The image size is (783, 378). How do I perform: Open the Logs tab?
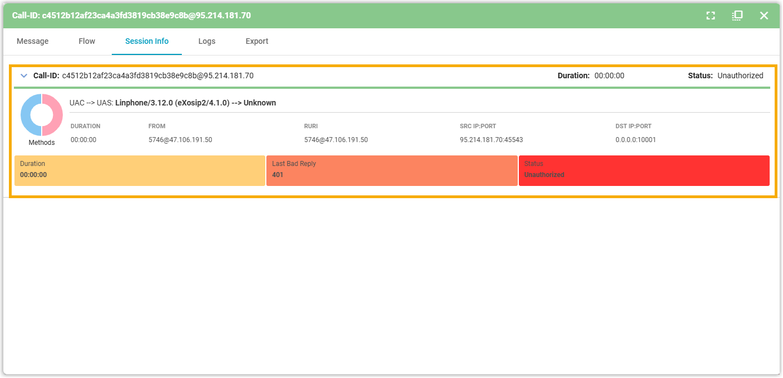pyautogui.click(x=207, y=41)
